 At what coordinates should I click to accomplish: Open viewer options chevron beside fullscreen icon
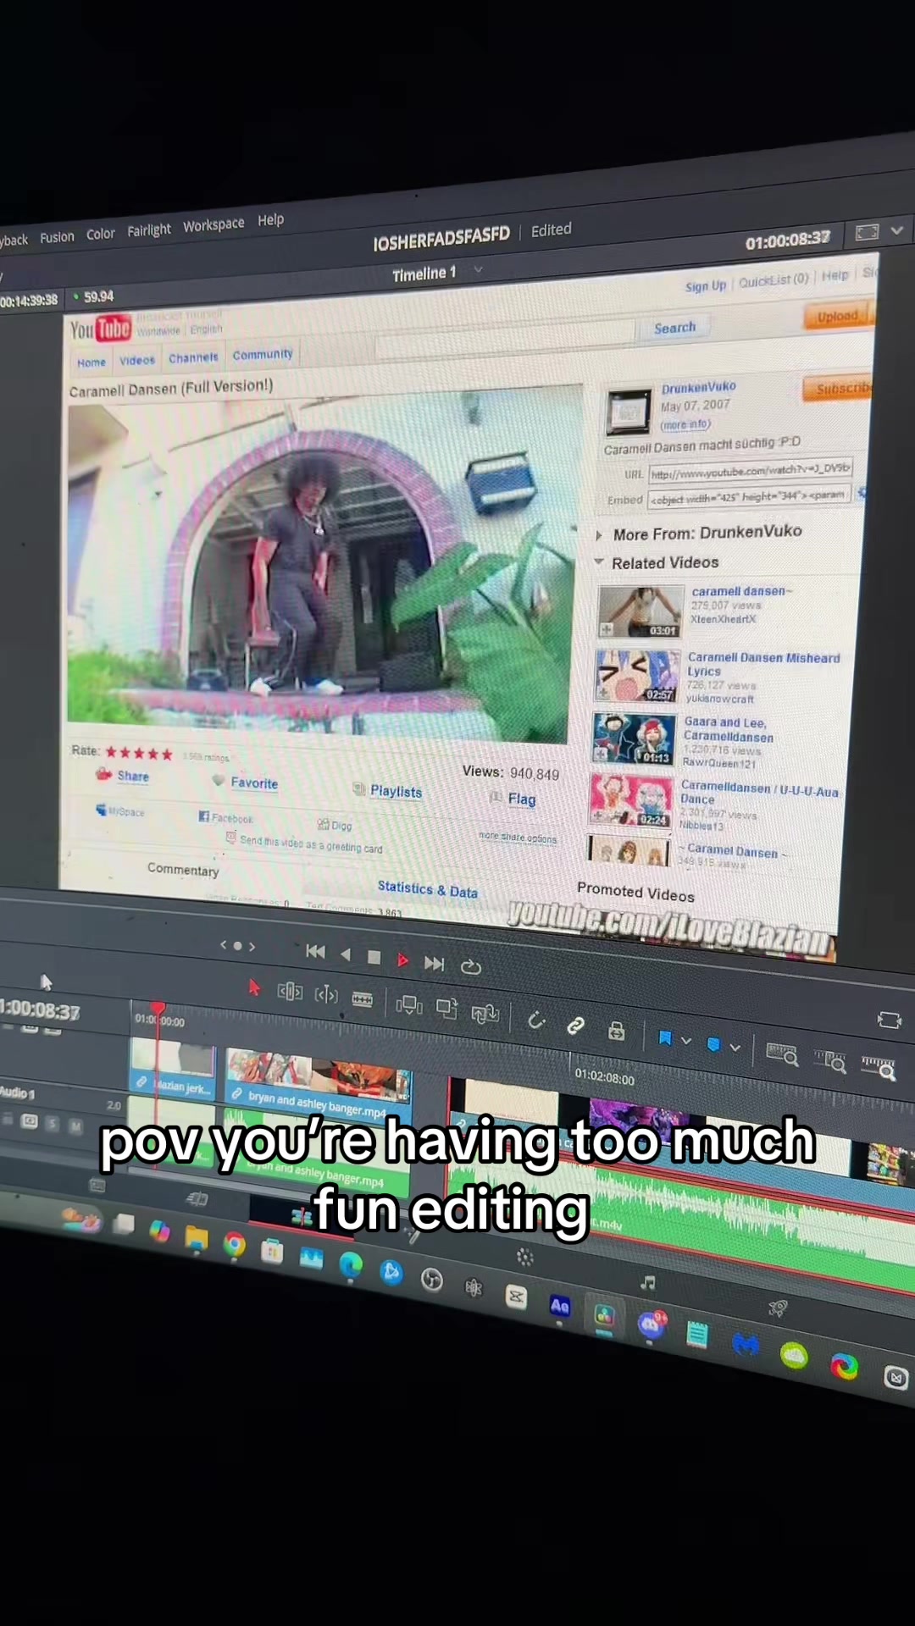[896, 230]
